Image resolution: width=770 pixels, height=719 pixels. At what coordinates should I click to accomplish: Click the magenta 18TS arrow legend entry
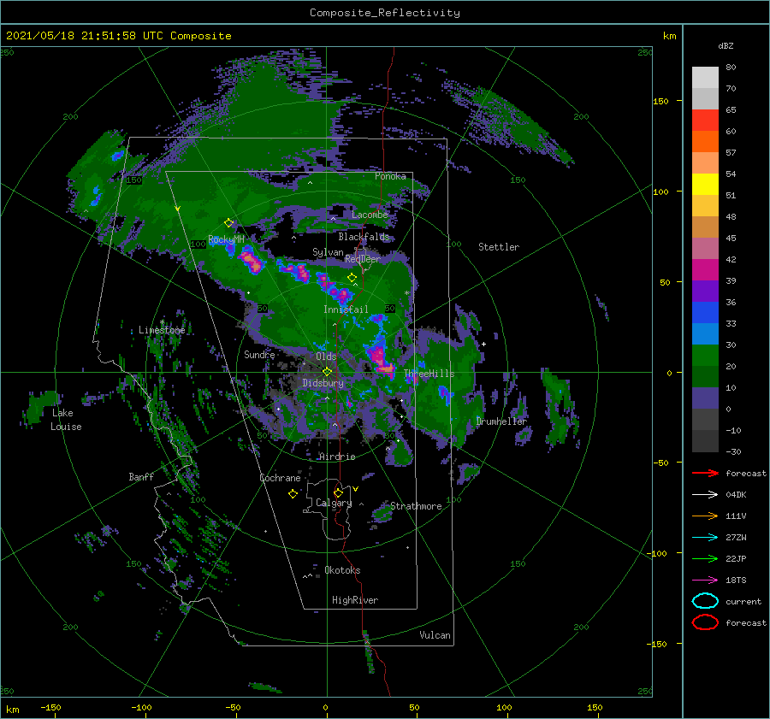click(x=705, y=580)
